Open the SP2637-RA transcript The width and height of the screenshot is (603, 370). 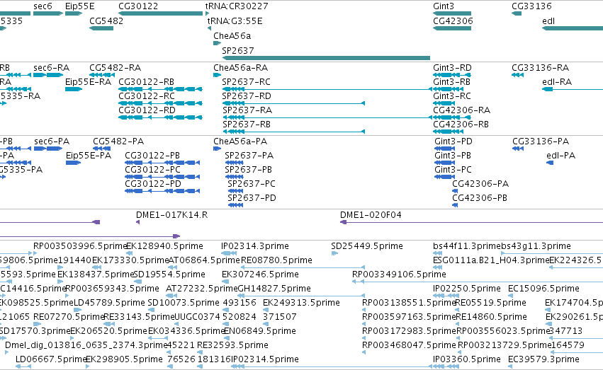point(327,117)
